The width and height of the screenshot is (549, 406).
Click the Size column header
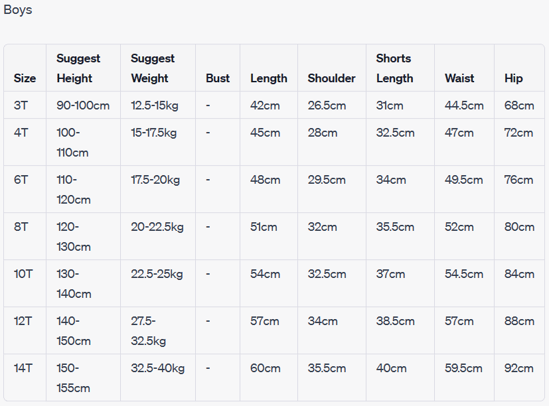pos(25,78)
